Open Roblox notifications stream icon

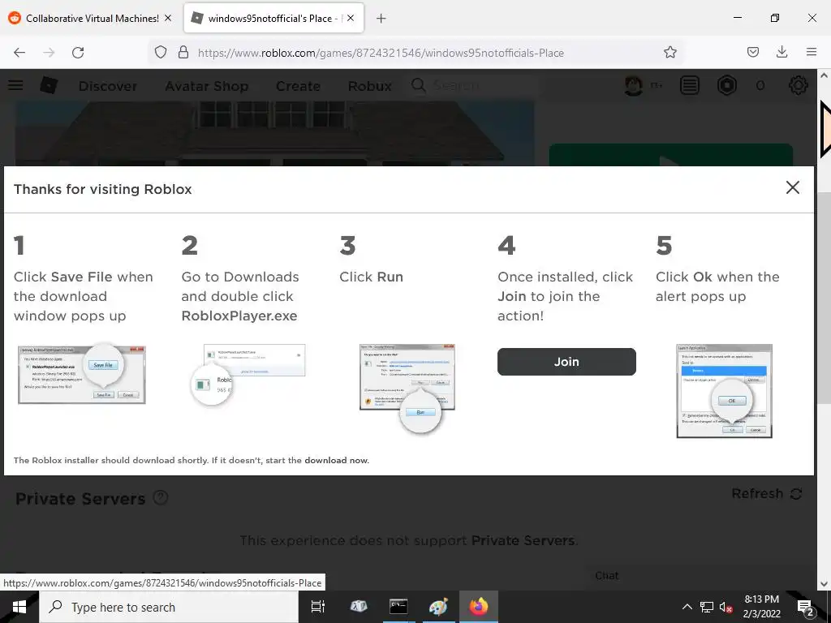[x=690, y=85]
